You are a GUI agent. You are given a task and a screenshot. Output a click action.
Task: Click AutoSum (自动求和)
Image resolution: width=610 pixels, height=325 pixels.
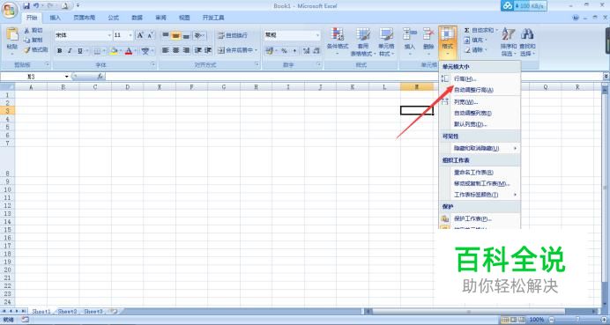click(480, 30)
